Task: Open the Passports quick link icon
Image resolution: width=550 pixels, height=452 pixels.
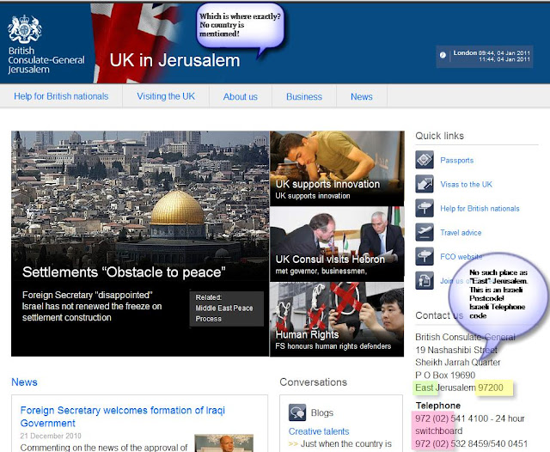Action: [425, 160]
